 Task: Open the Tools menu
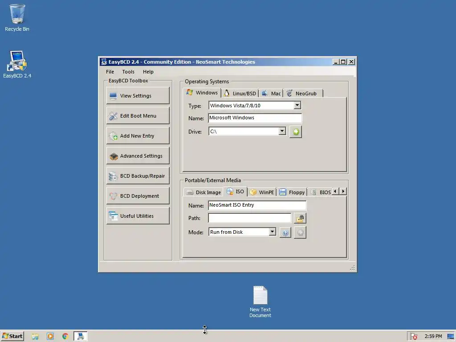click(128, 72)
